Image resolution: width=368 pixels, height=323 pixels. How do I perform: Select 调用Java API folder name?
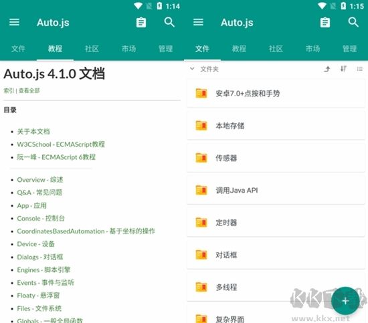pyautogui.click(x=237, y=190)
